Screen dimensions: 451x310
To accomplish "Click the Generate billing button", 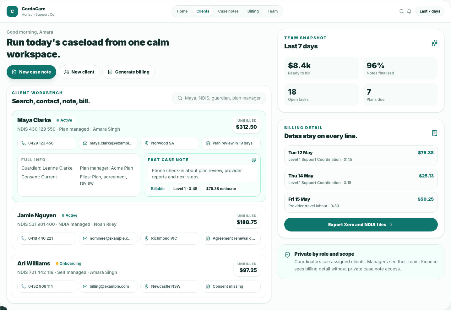I will tap(128, 72).
